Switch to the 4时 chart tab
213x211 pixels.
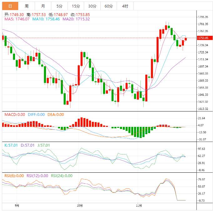tap(125, 6)
